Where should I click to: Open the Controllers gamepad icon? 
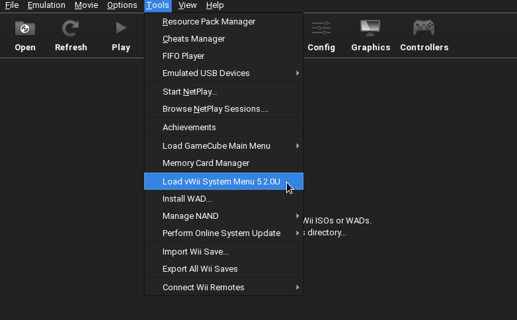tap(424, 28)
